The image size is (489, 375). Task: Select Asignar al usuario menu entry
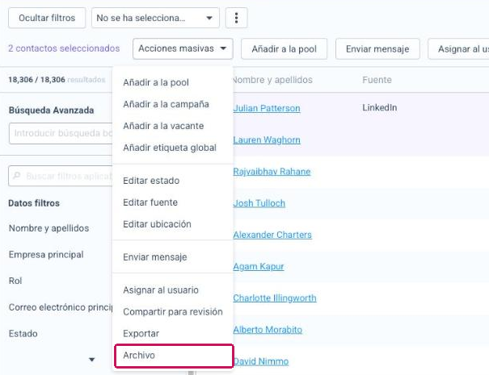[x=161, y=290]
